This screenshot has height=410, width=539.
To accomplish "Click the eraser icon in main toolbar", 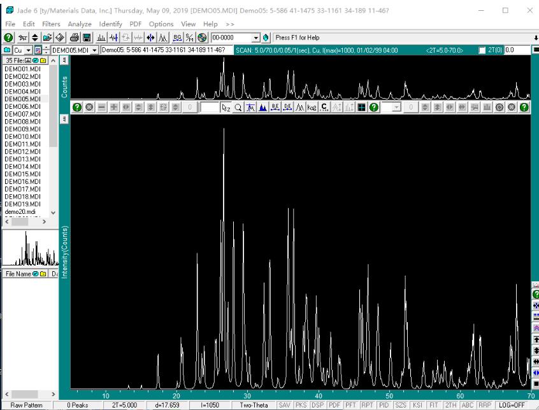I will tap(60, 38).
